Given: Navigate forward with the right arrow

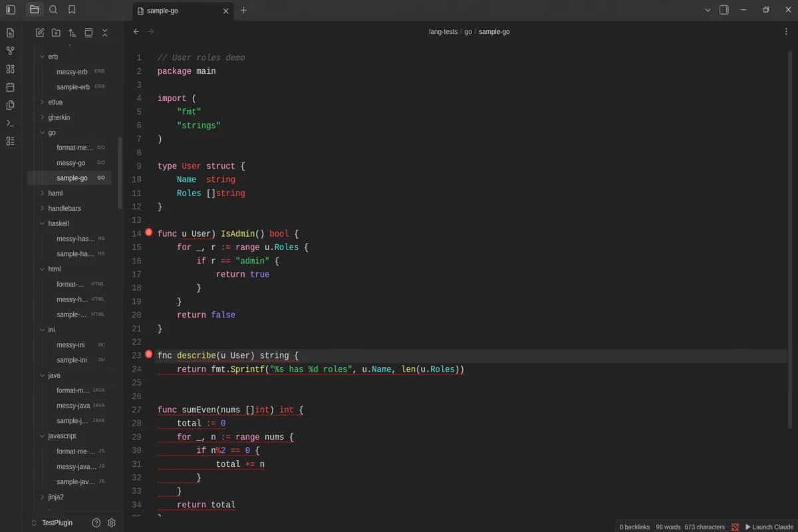Looking at the screenshot, I should [151, 31].
